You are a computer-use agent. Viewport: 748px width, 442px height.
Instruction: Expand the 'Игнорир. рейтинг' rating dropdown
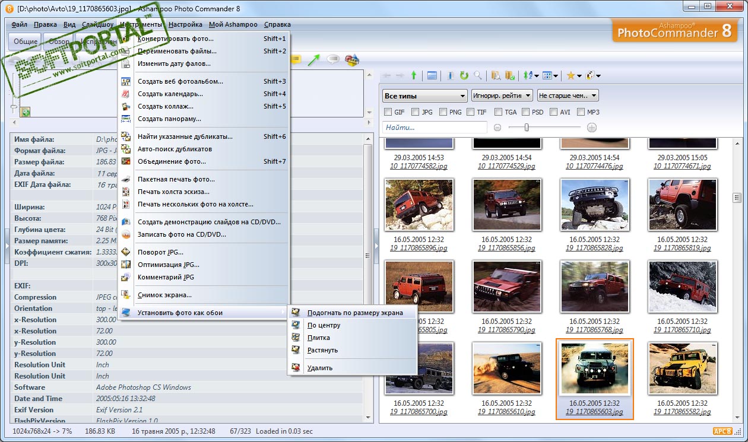pos(502,96)
